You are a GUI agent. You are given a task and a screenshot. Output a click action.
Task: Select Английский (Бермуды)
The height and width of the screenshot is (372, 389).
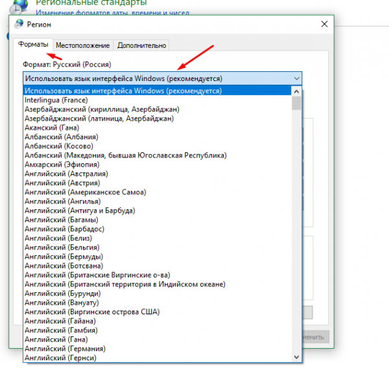tap(158, 257)
